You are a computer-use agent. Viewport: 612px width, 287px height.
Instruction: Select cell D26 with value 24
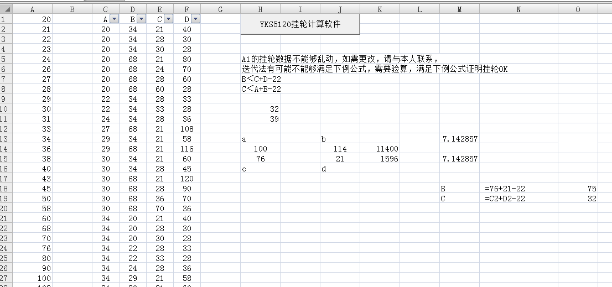tap(133, 268)
